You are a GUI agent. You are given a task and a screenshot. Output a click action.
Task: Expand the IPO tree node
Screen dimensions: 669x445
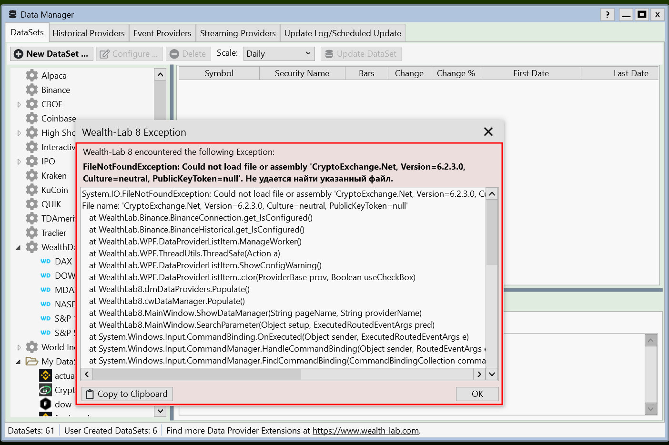click(19, 162)
